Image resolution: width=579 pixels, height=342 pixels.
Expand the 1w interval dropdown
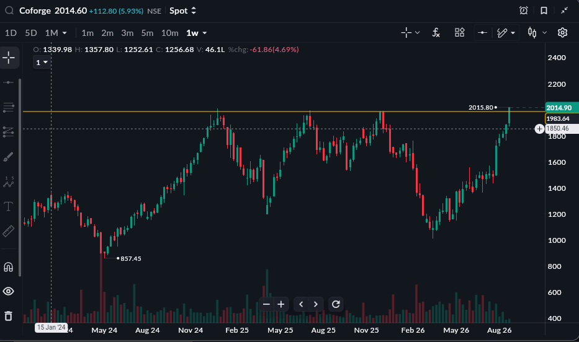pyautogui.click(x=197, y=33)
